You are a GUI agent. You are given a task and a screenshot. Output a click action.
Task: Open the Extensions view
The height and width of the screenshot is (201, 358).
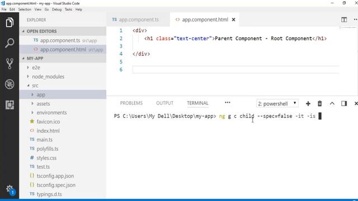10,105
